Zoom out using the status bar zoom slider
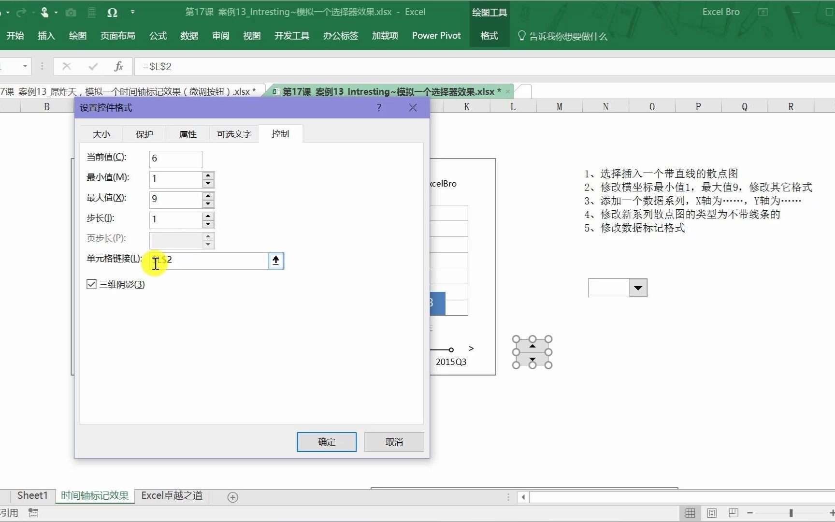Image resolution: width=835 pixels, height=522 pixels. point(750,513)
